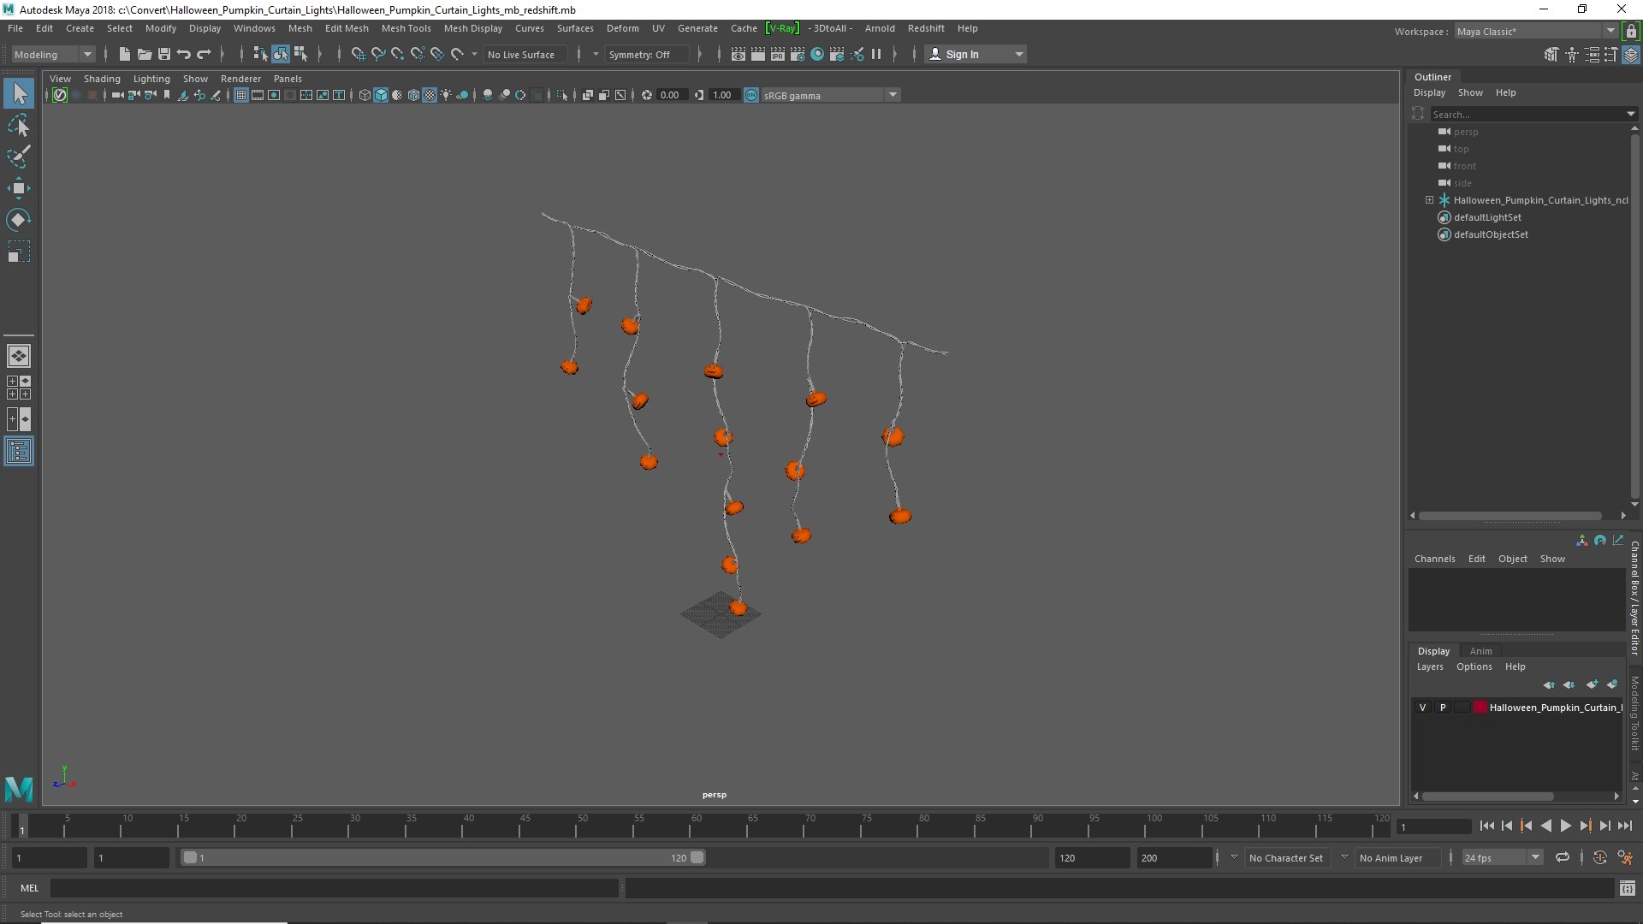Open the Modeling menu set dropdown
Image resolution: width=1643 pixels, height=924 pixels.
pos(53,54)
